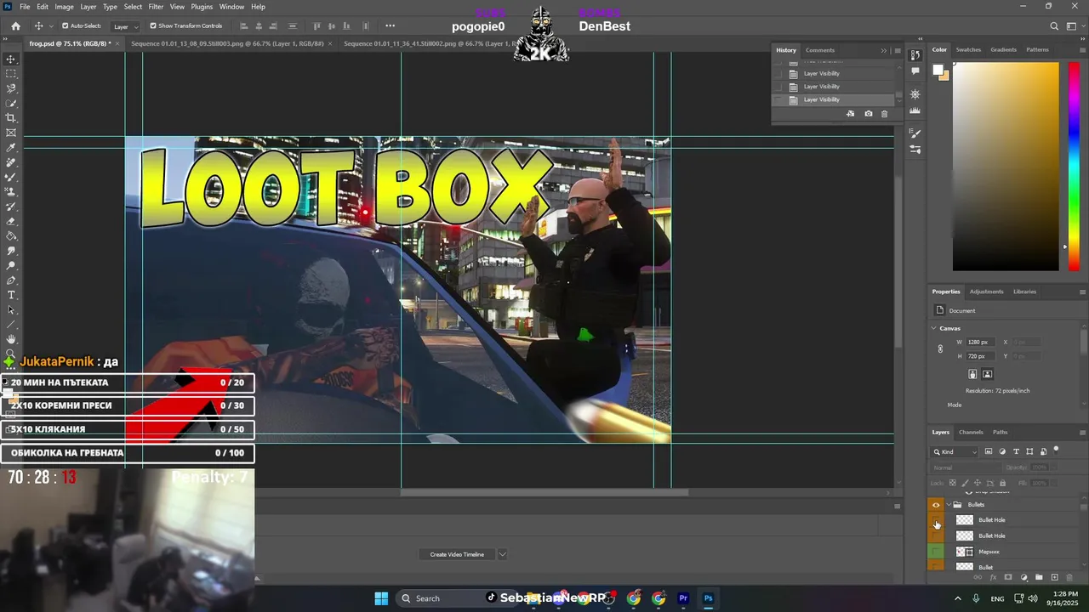Select the Hand tool

(11, 339)
